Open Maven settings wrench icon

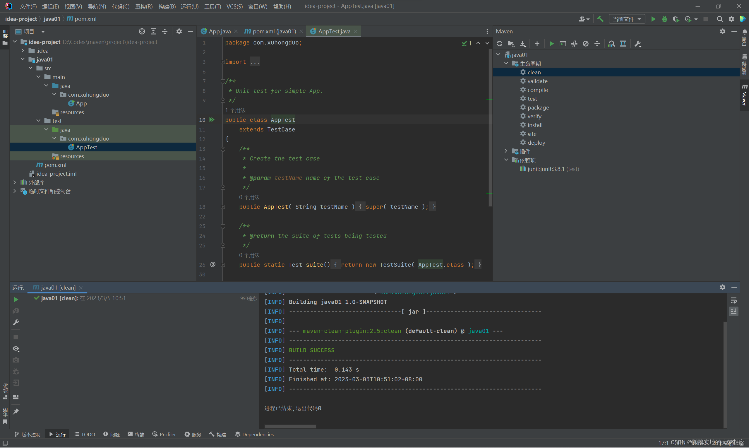tap(638, 44)
